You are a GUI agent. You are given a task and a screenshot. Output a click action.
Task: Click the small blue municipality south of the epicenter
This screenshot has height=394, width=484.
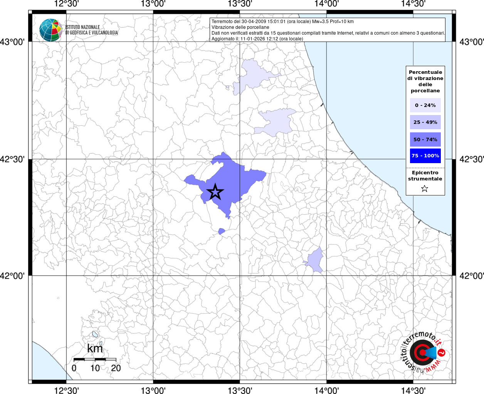click(221, 231)
